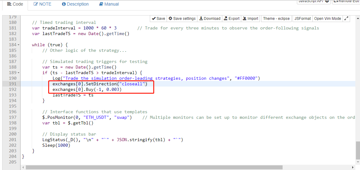
Task: Click the Remote Edit button
Action: [x=346, y=2]
